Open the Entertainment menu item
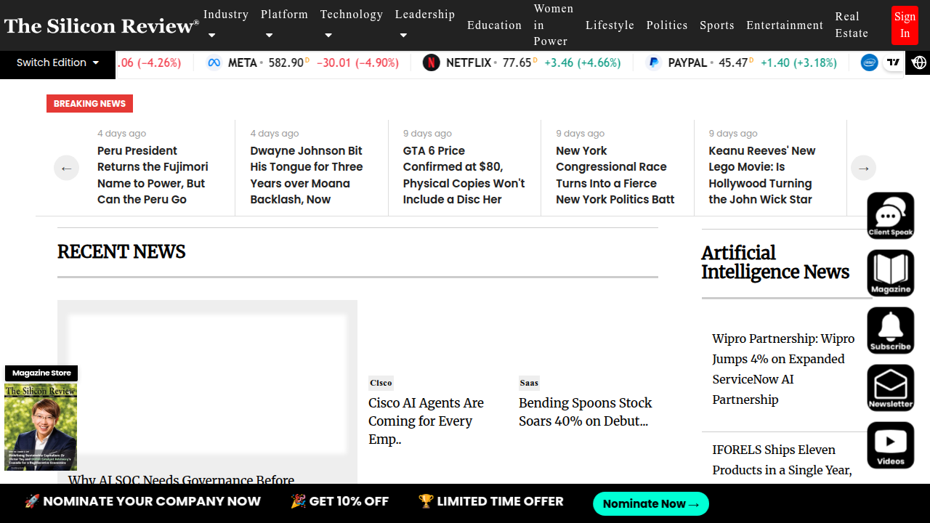Viewport: 930px width, 523px height. tap(785, 25)
